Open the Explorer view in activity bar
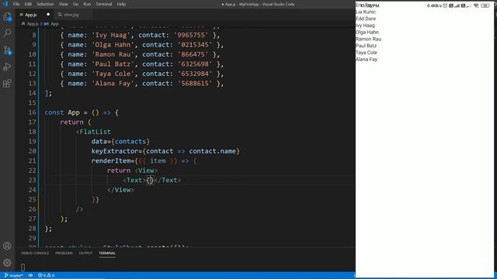Image resolution: width=497 pixels, height=279 pixels. [x=7, y=17]
